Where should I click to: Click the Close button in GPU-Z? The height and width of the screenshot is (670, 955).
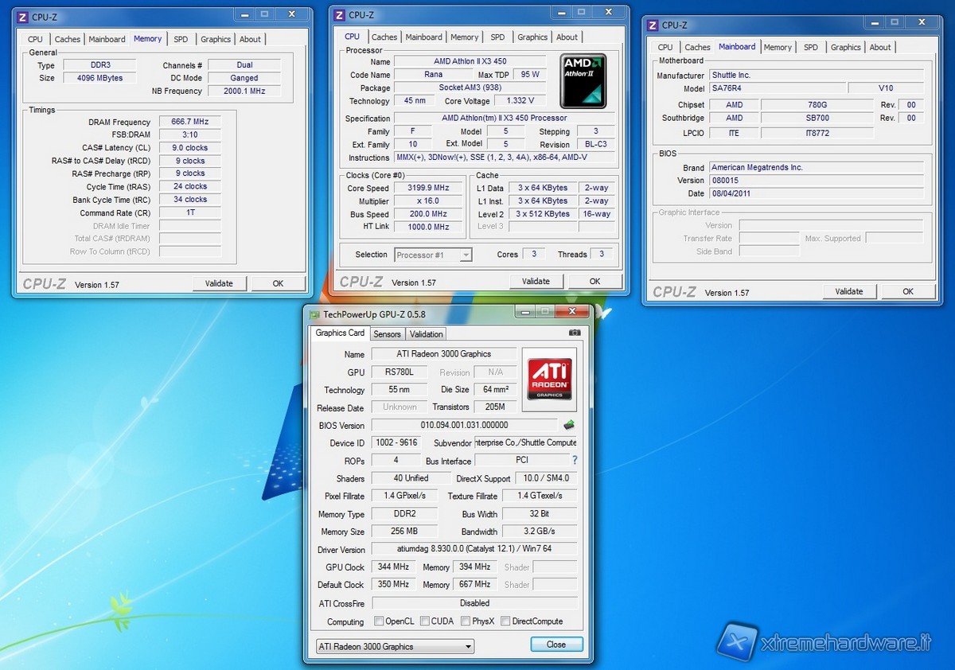(x=556, y=645)
